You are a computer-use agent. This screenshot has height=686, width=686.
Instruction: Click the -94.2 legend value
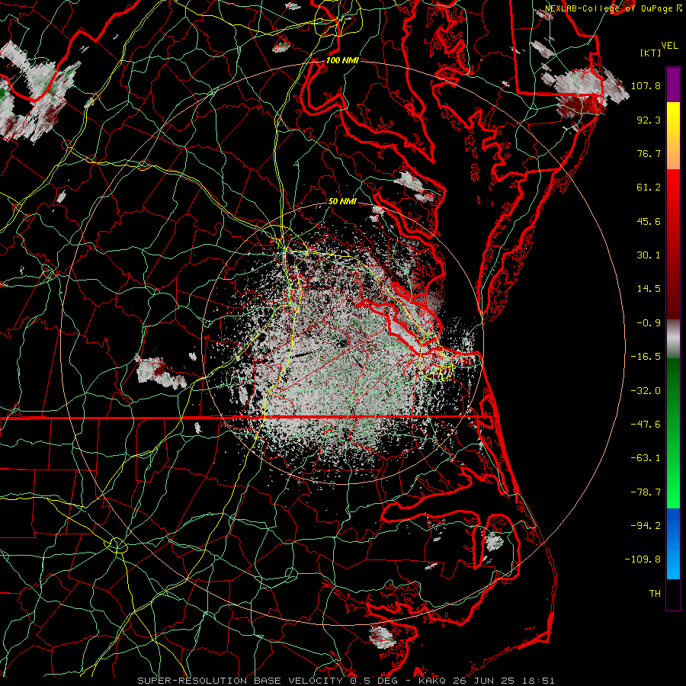[x=646, y=526]
